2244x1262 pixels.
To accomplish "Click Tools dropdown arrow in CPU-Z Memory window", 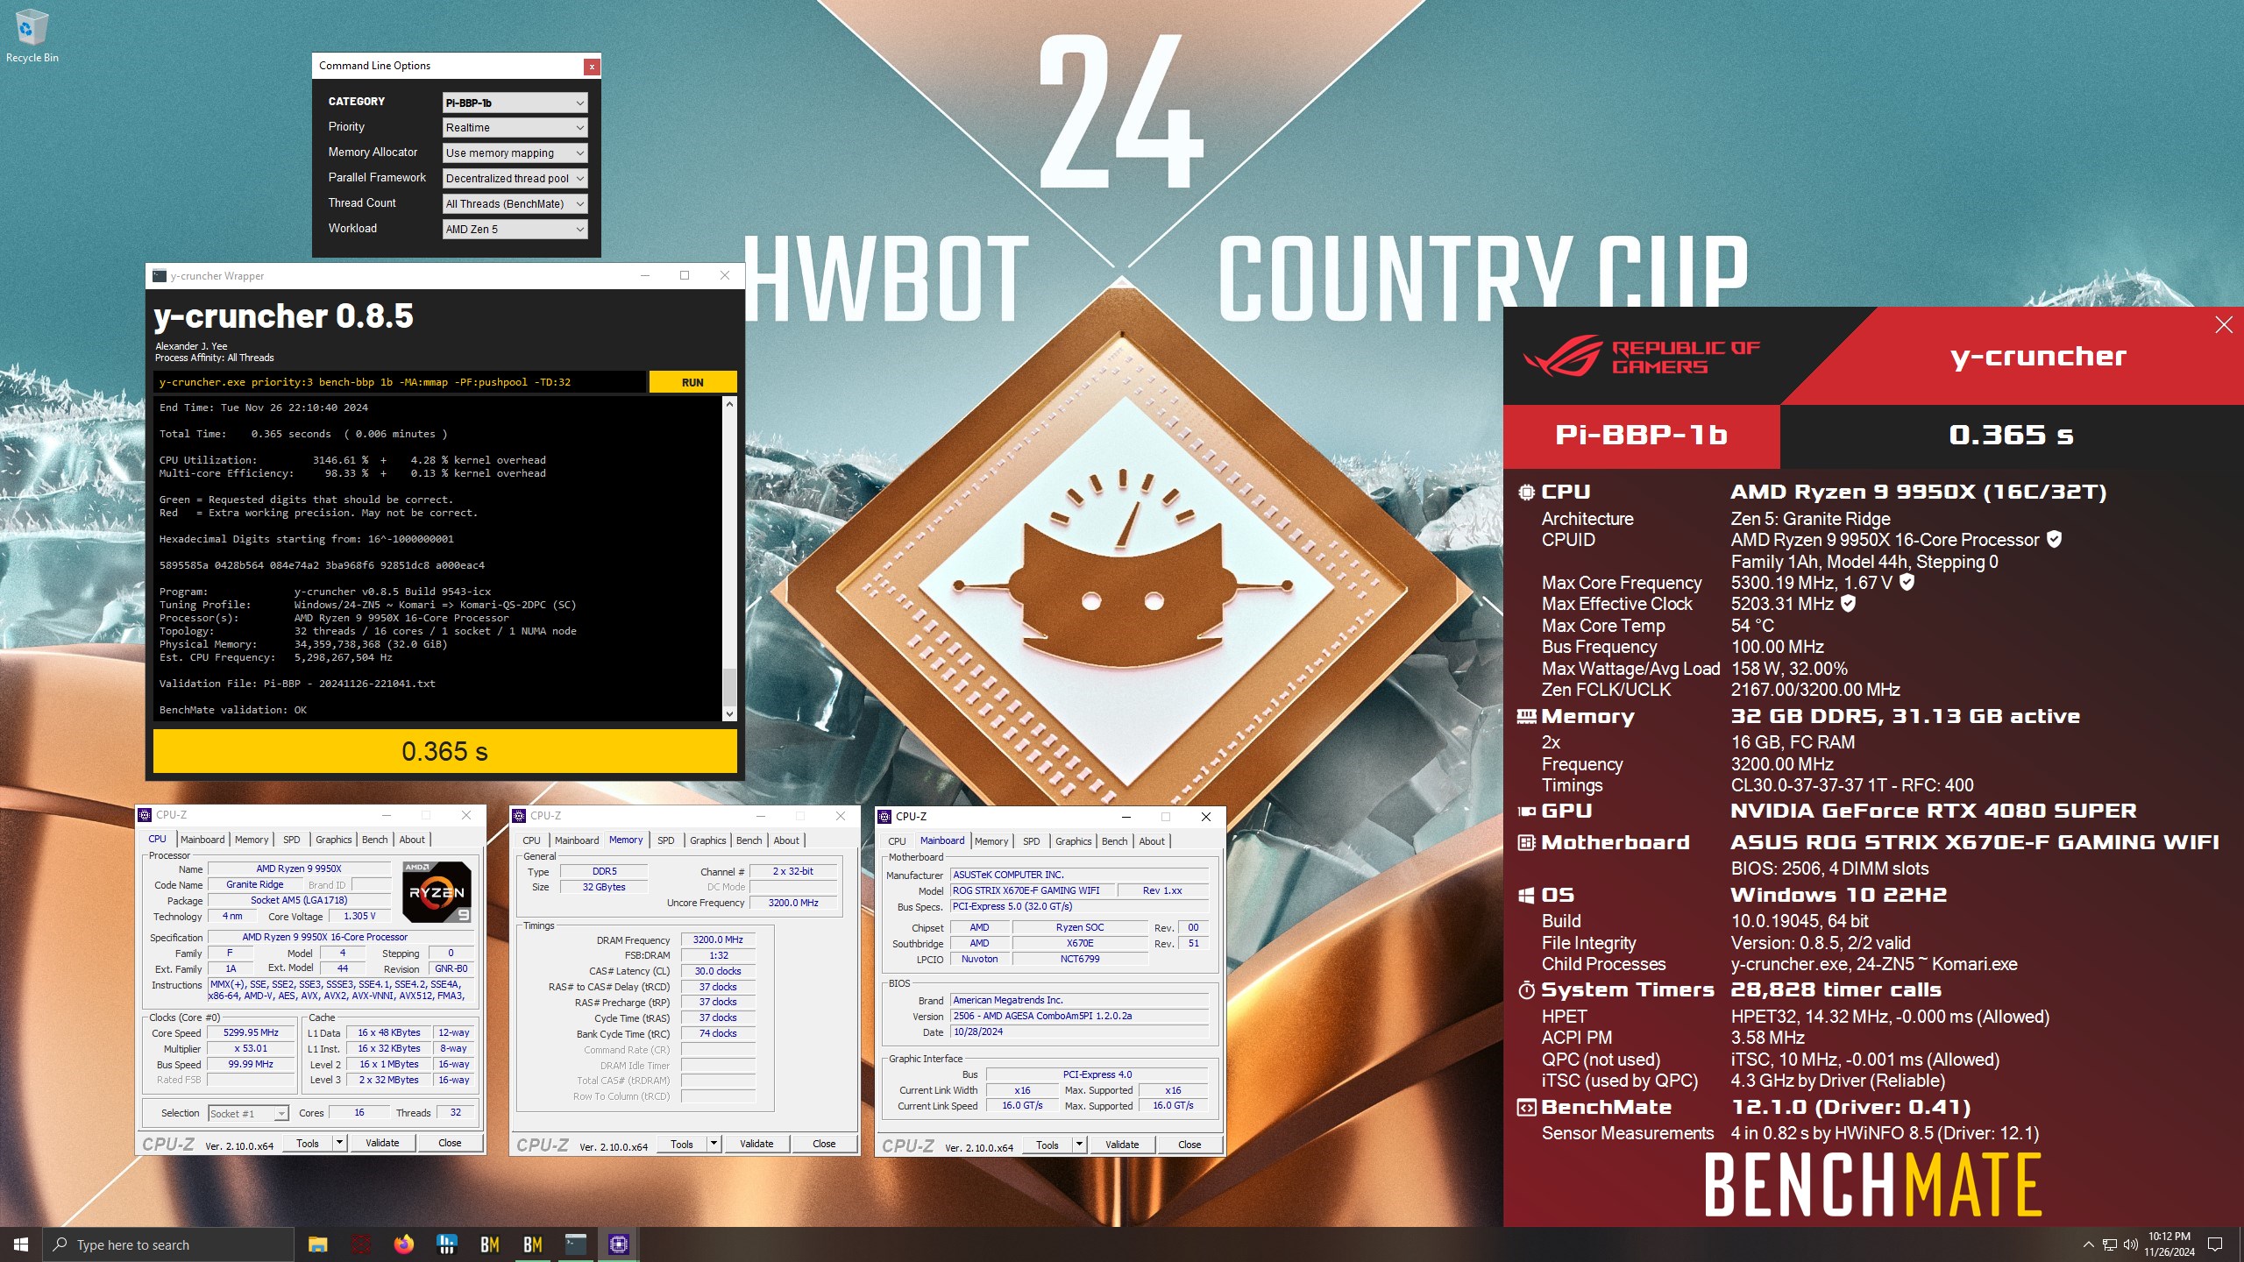I will pos(714,1144).
